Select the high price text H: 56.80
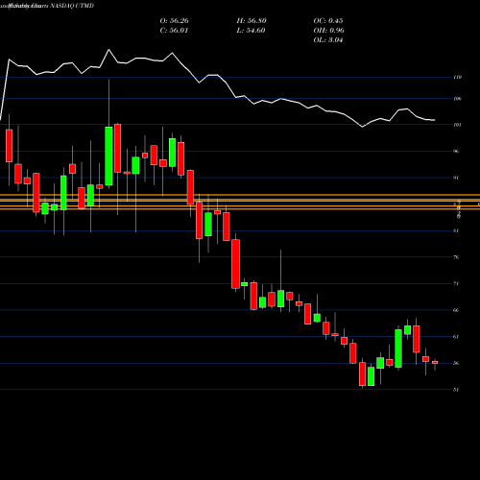 (252, 21)
